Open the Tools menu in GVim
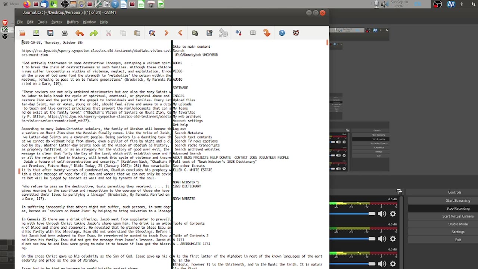The width and height of the screenshot is (478, 269). tap(42, 22)
